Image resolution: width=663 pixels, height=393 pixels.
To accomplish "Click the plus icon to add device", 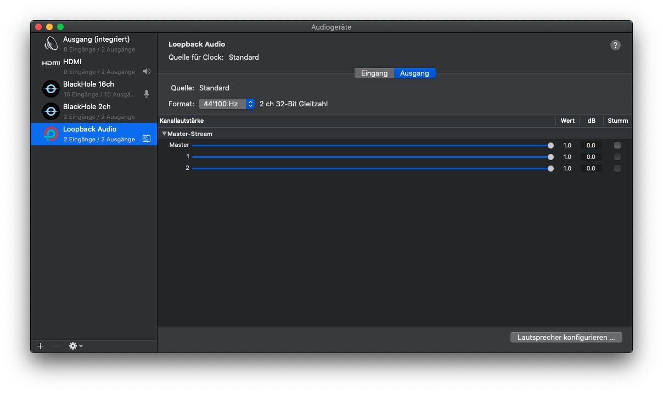I will click(40, 346).
